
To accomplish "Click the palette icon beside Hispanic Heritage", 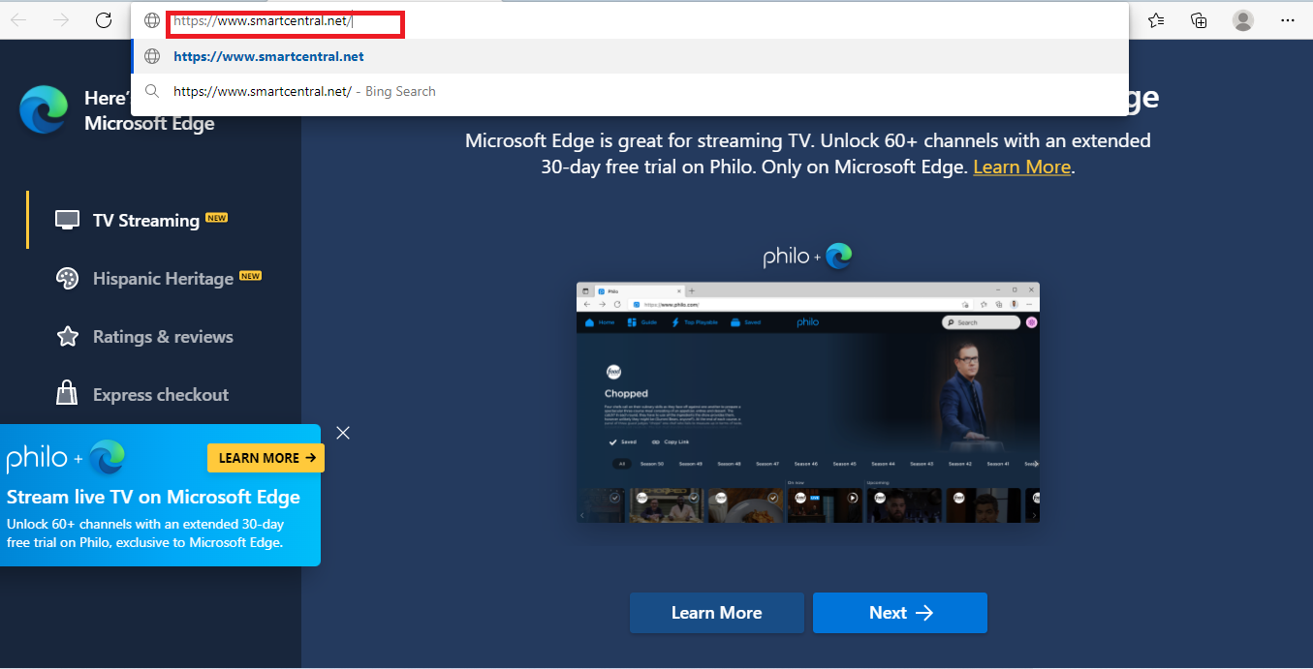I will (x=67, y=279).
